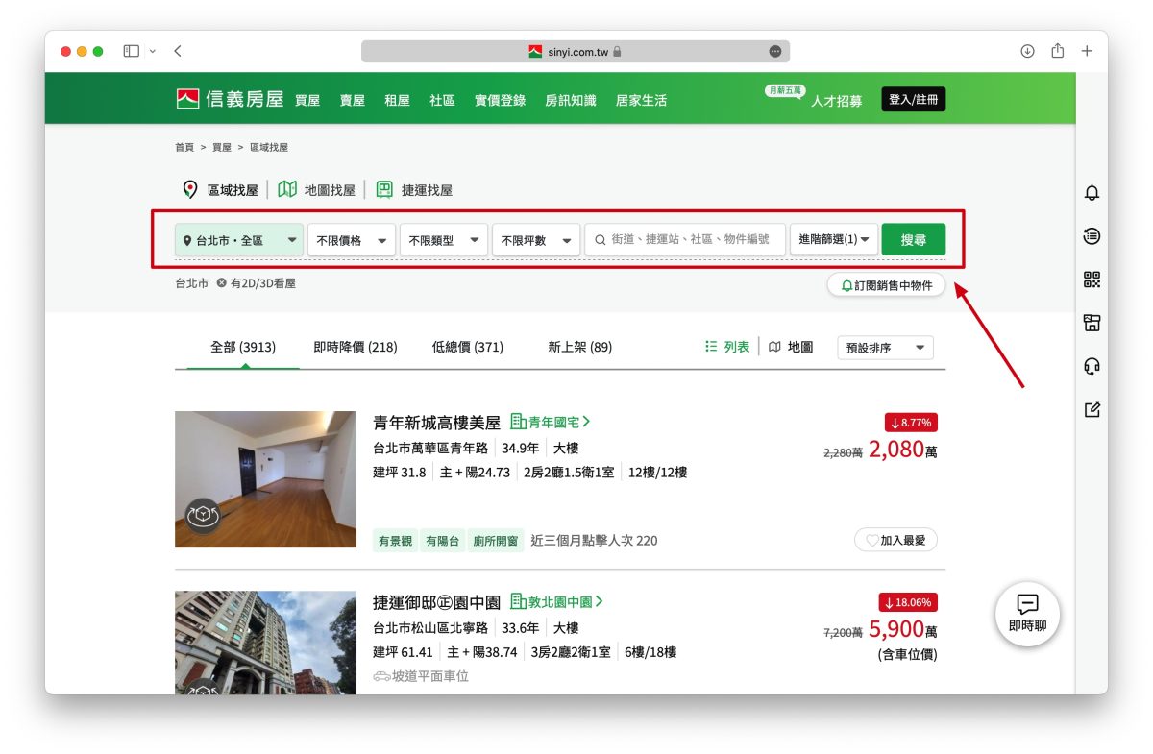Open the 不限價格 price dropdown
This screenshot has height=754, width=1153.
pos(352,240)
